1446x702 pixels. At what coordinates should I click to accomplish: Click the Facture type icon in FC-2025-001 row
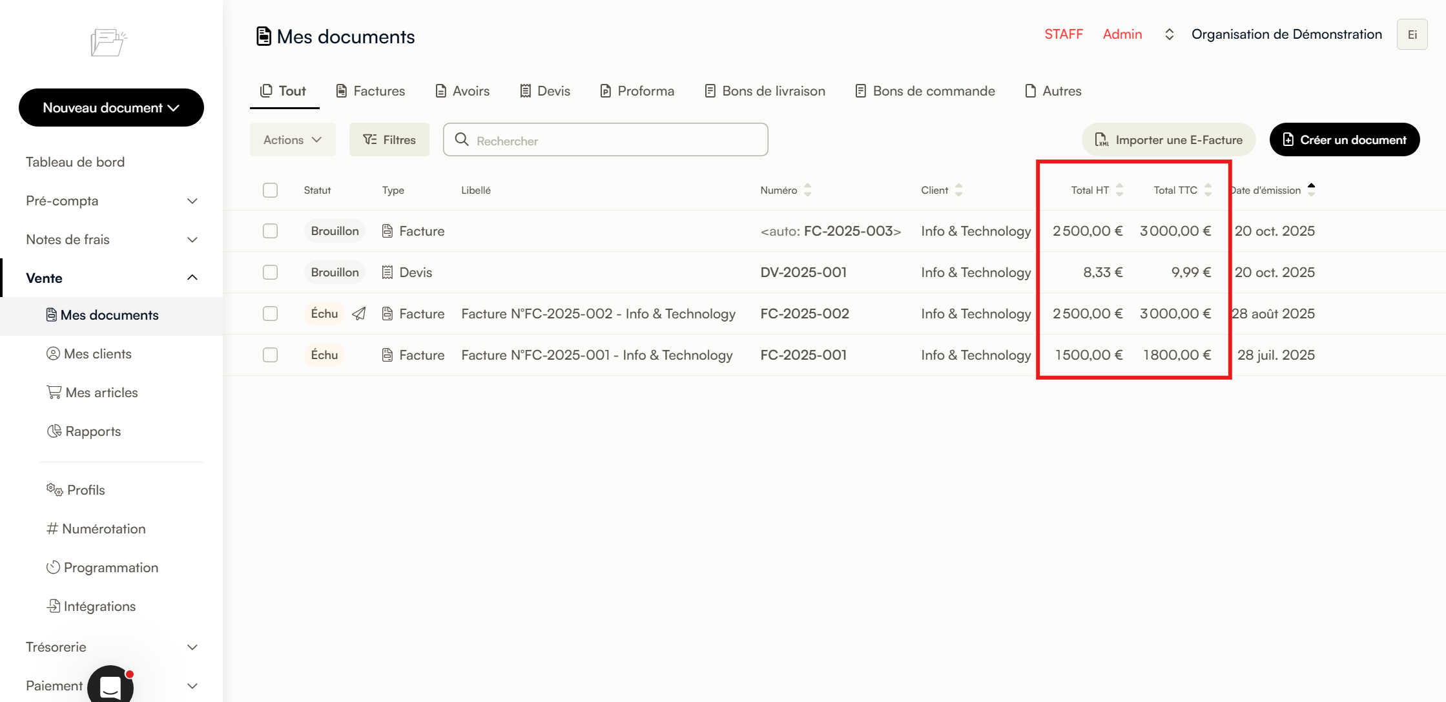(387, 355)
